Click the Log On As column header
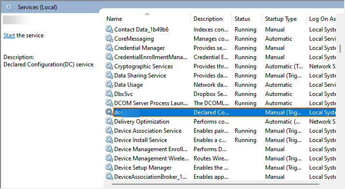 (321, 19)
